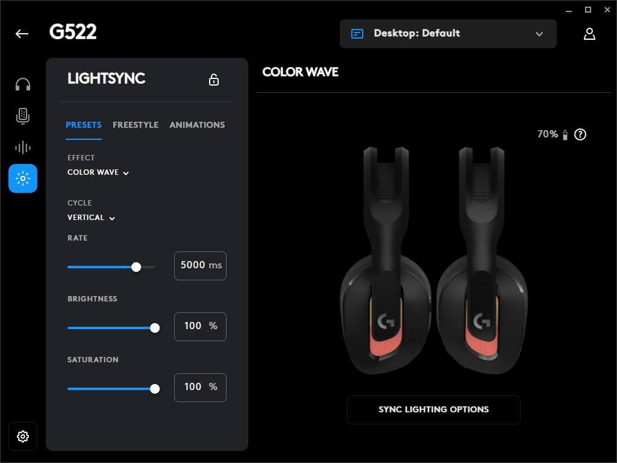This screenshot has width=617, height=463.
Task: Click the help question mark icon
Action: (x=580, y=134)
